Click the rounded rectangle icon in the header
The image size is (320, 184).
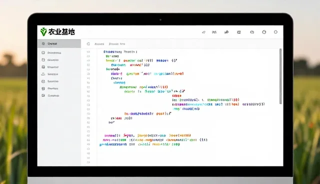[252, 32]
